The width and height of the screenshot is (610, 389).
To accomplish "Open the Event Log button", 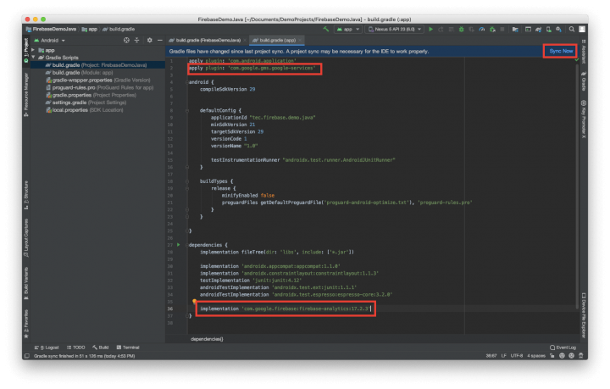I will pyautogui.click(x=563, y=347).
